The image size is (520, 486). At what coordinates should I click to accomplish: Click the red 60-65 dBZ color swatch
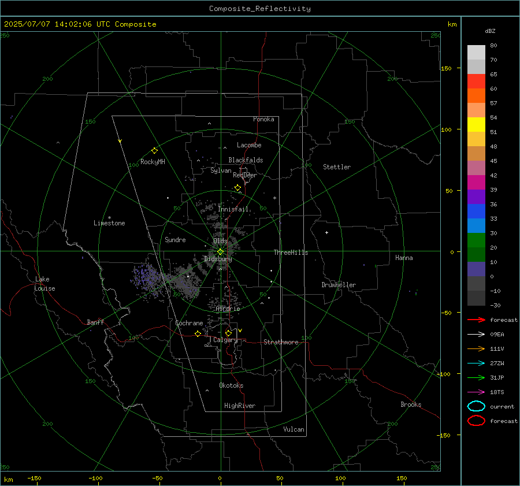point(476,81)
